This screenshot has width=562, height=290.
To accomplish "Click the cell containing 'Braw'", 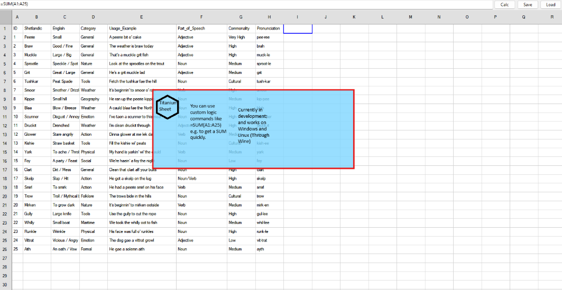I will [x=36, y=46].
